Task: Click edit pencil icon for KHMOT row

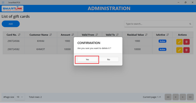Action: tap(179, 50)
